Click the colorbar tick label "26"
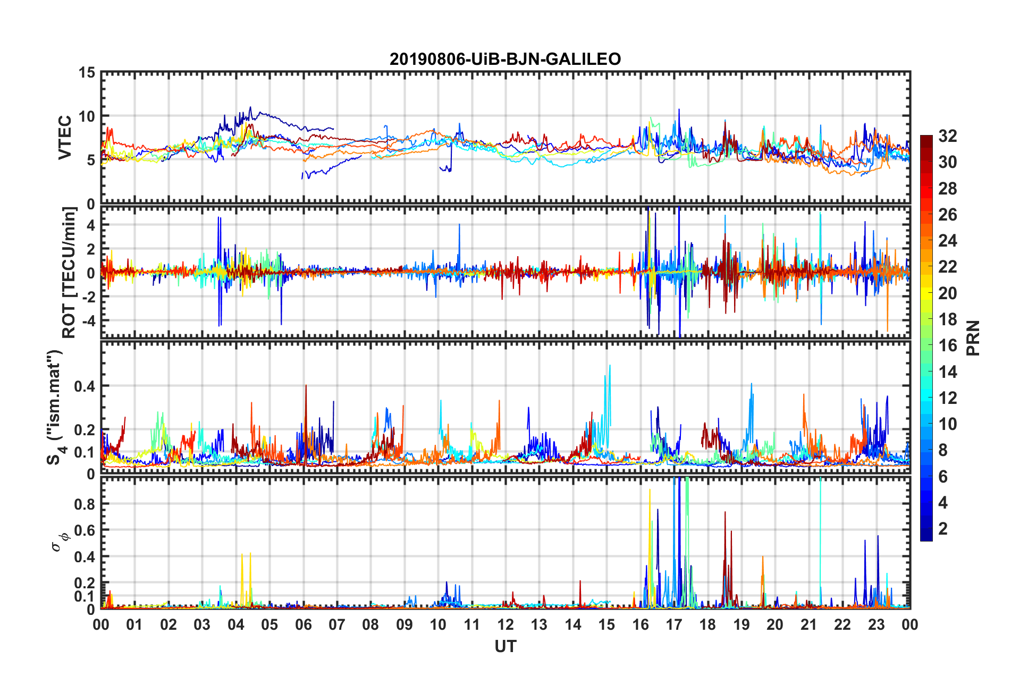This screenshot has width=1011, height=676. 947,215
